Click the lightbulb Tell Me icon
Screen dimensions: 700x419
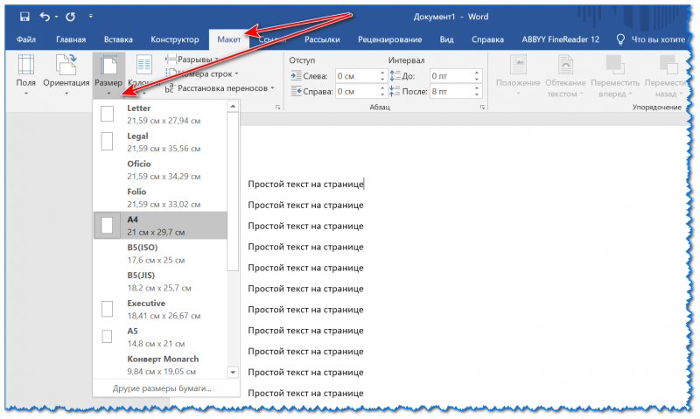(620, 39)
